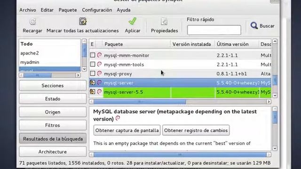Screen dimensions: 301x169
Task: Click Debian swirl icon beside mysql-mmm-tools
Action: click(x=99, y=64)
